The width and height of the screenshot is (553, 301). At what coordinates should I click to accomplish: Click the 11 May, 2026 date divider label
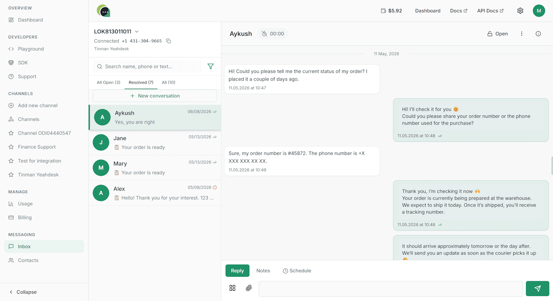click(386, 54)
